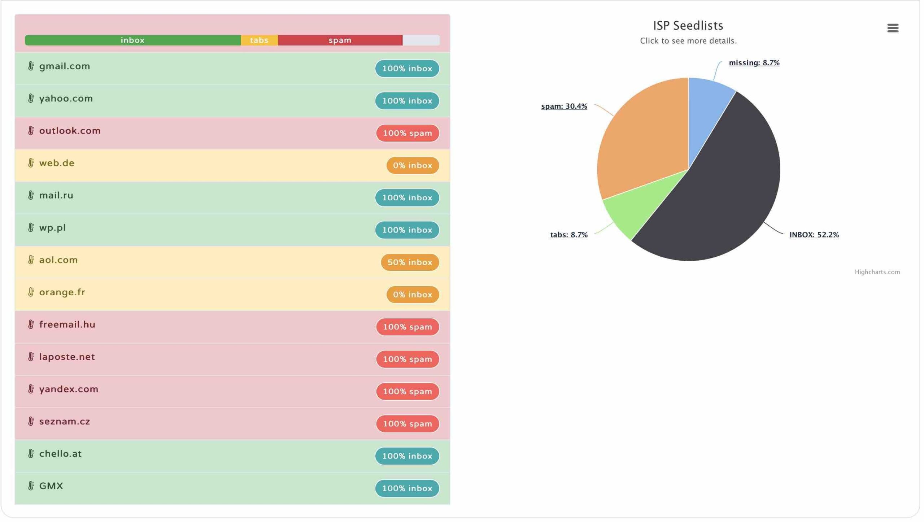This screenshot has width=924, height=522.
Task: Click the 100% inbox badge for GMX
Action: [x=407, y=488]
